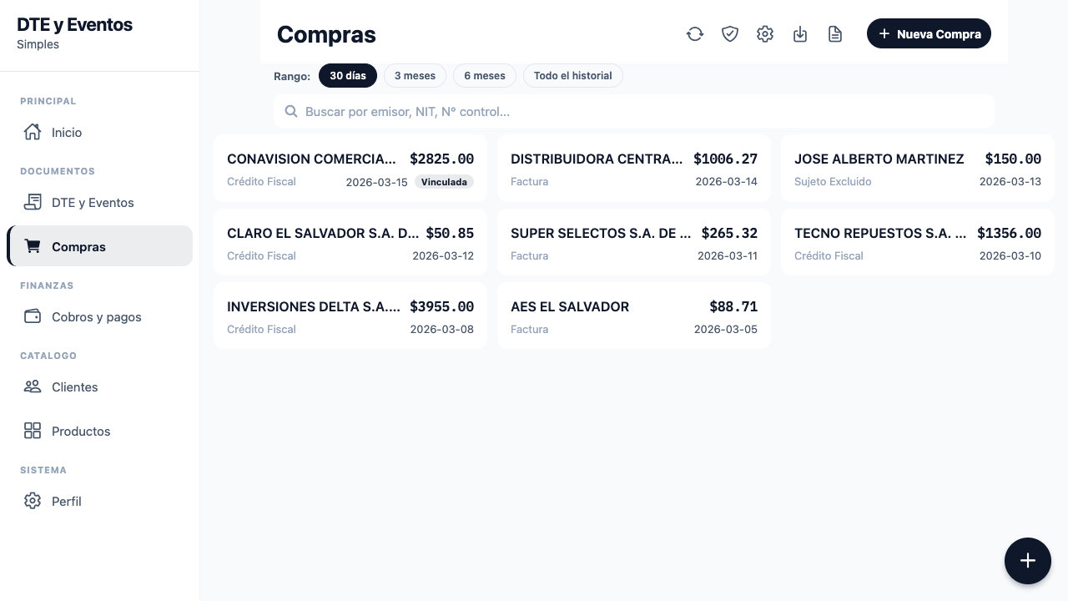Click the document report icon
Image resolution: width=1068 pixels, height=601 pixels.
click(835, 33)
